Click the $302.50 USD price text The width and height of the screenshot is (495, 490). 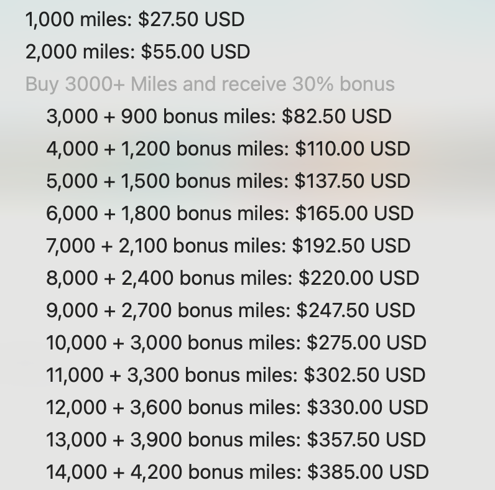click(x=365, y=375)
